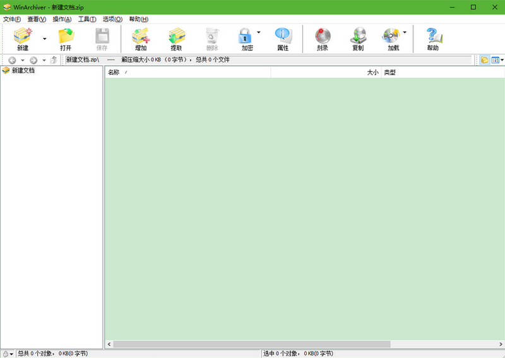Screen dimensions: 505x358
Task: Click the scroll left arrow of the file list
Action: click(x=109, y=344)
